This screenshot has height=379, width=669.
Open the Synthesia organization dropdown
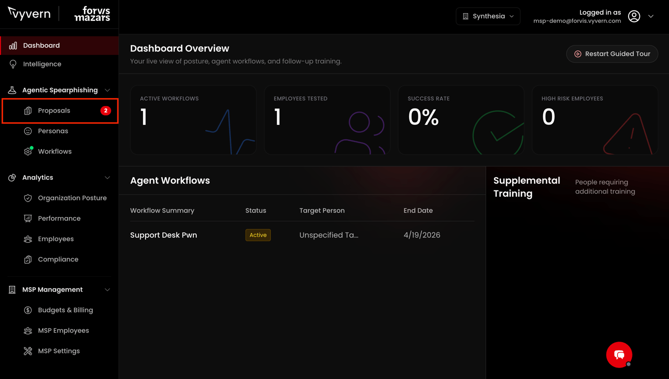488,16
